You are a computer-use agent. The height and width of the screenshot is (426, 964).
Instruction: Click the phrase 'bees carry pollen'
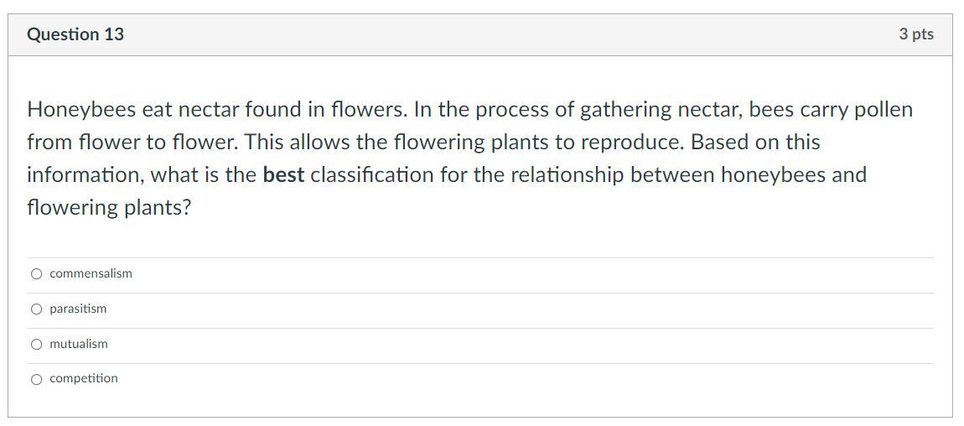832,110
